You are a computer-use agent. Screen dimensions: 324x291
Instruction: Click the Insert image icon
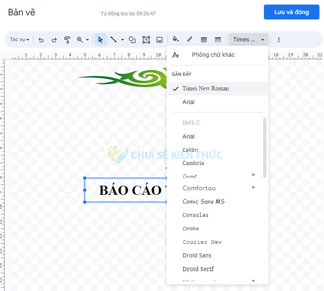click(x=160, y=40)
